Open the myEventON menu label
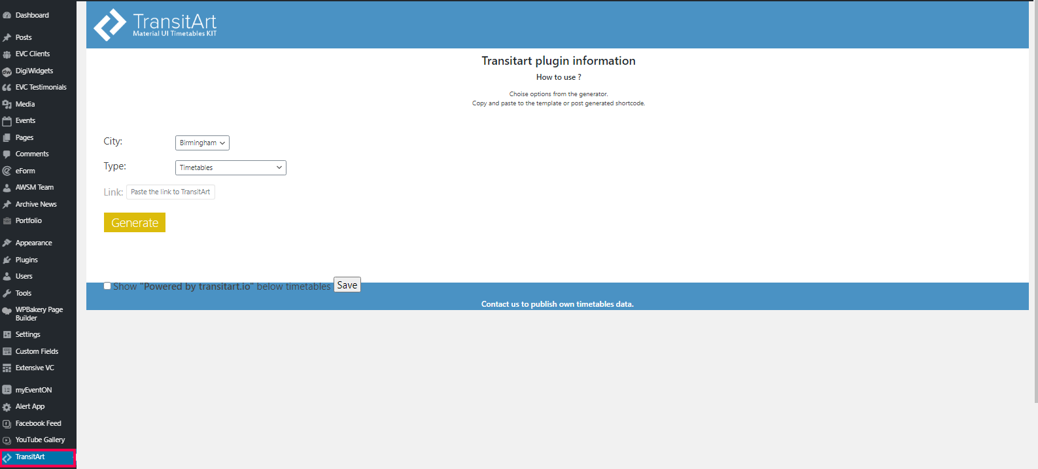The width and height of the screenshot is (1038, 469). click(33, 390)
